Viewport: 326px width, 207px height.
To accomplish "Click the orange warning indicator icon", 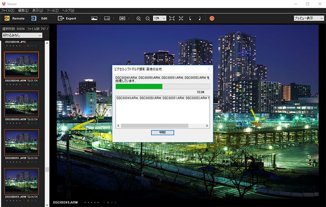I will tap(212, 18).
